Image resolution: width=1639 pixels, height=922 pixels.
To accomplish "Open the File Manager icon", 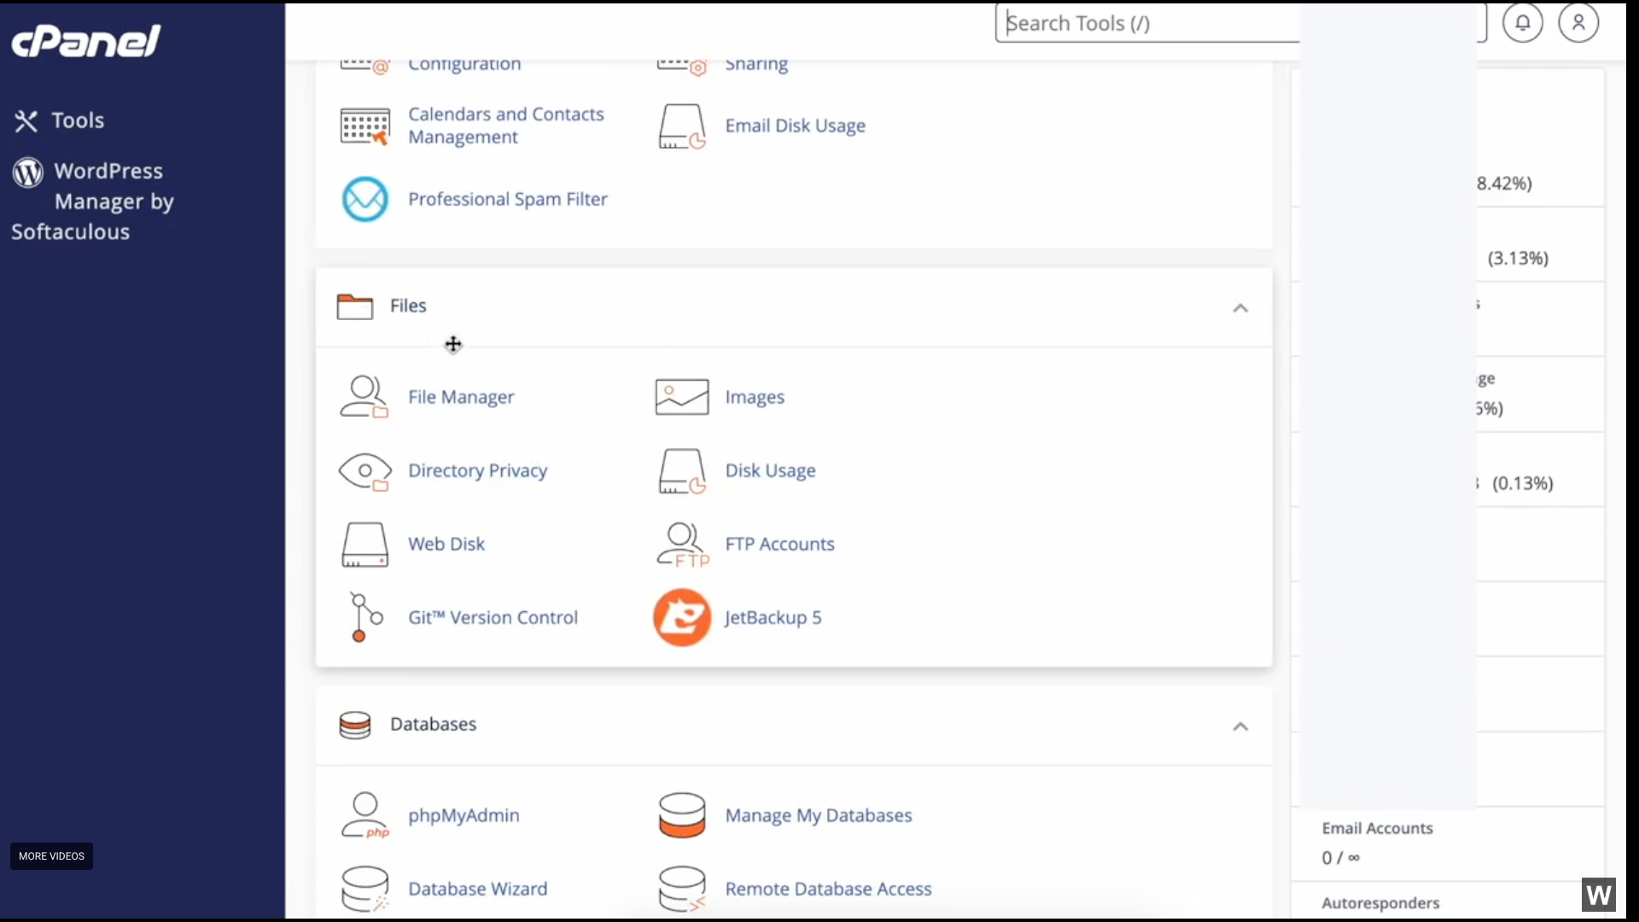I will 365,397.
